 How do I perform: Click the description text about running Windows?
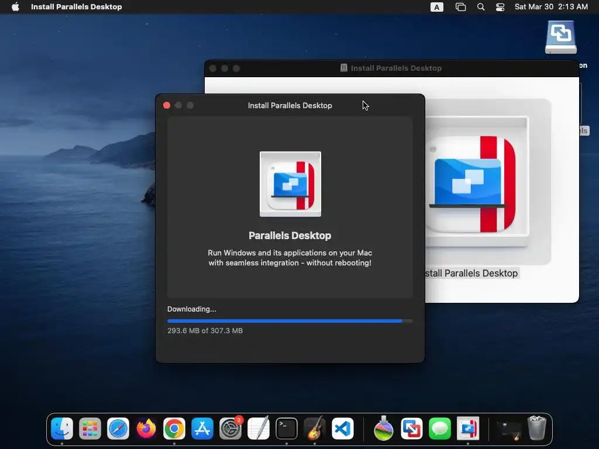point(290,258)
